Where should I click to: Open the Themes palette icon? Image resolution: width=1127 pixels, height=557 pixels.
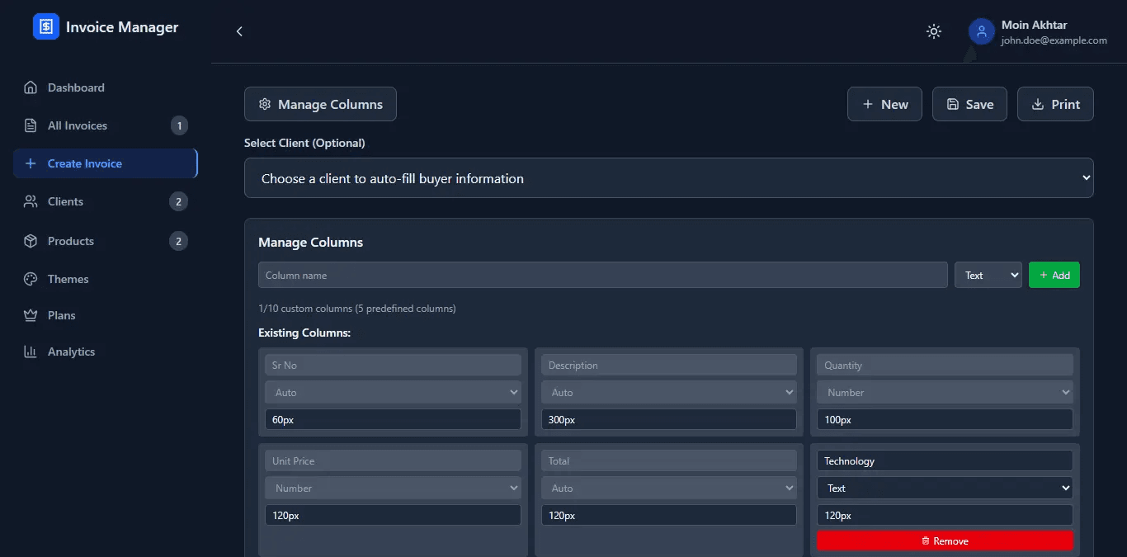pos(31,279)
